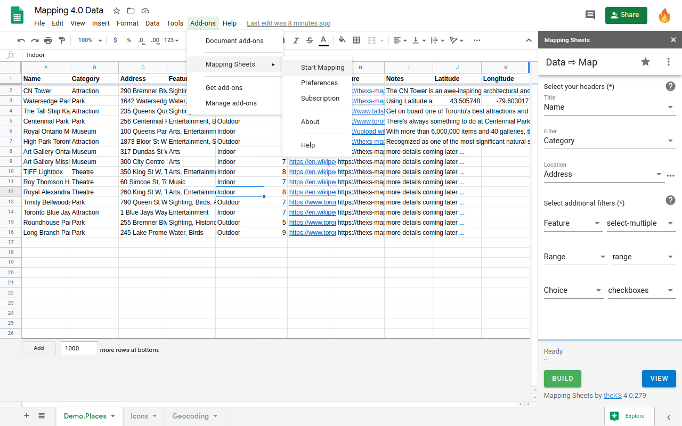Open help for Select your headers
The image size is (682, 426).
click(671, 86)
